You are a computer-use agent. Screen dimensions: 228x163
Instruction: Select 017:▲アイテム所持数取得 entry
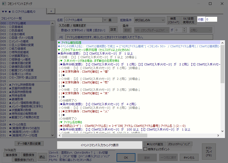point(26,85)
